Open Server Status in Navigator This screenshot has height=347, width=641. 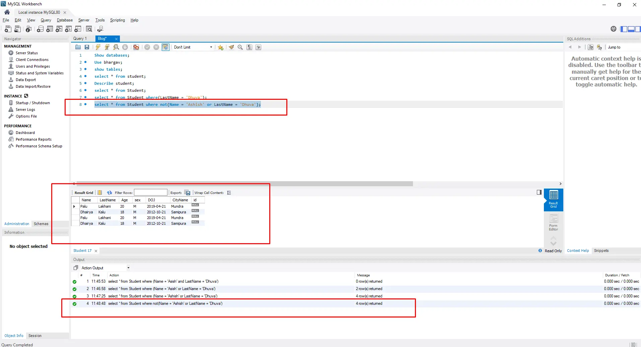pos(26,53)
